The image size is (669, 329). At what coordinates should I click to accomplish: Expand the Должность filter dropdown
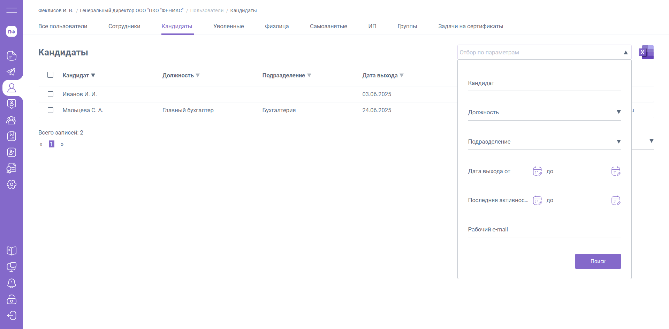pyautogui.click(x=618, y=112)
